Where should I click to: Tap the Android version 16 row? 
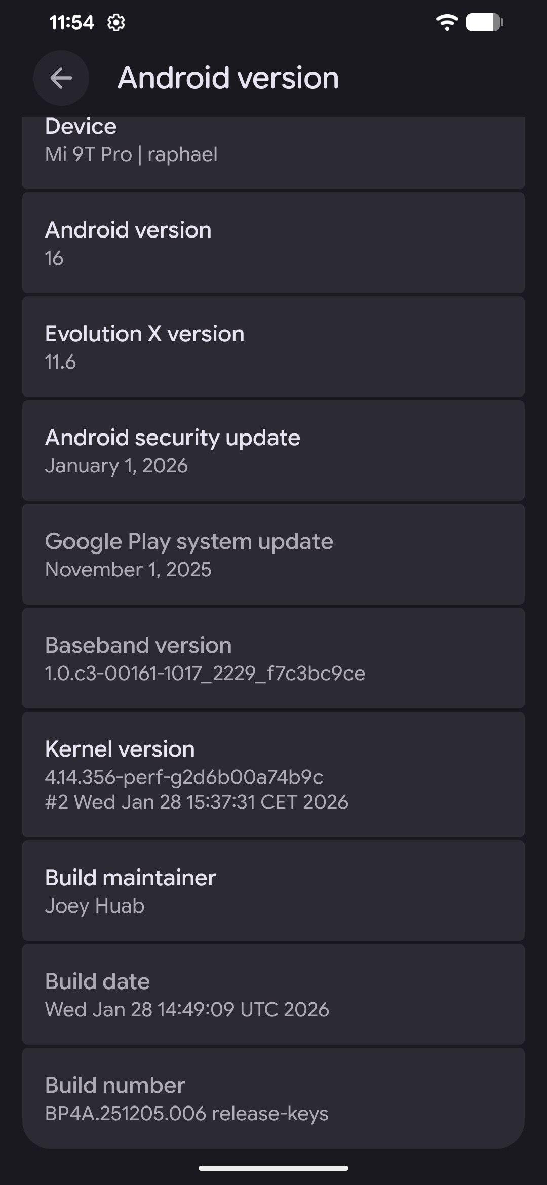[273, 243]
